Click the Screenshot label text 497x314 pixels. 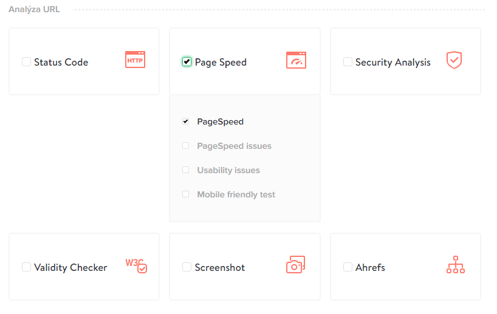(x=220, y=267)
